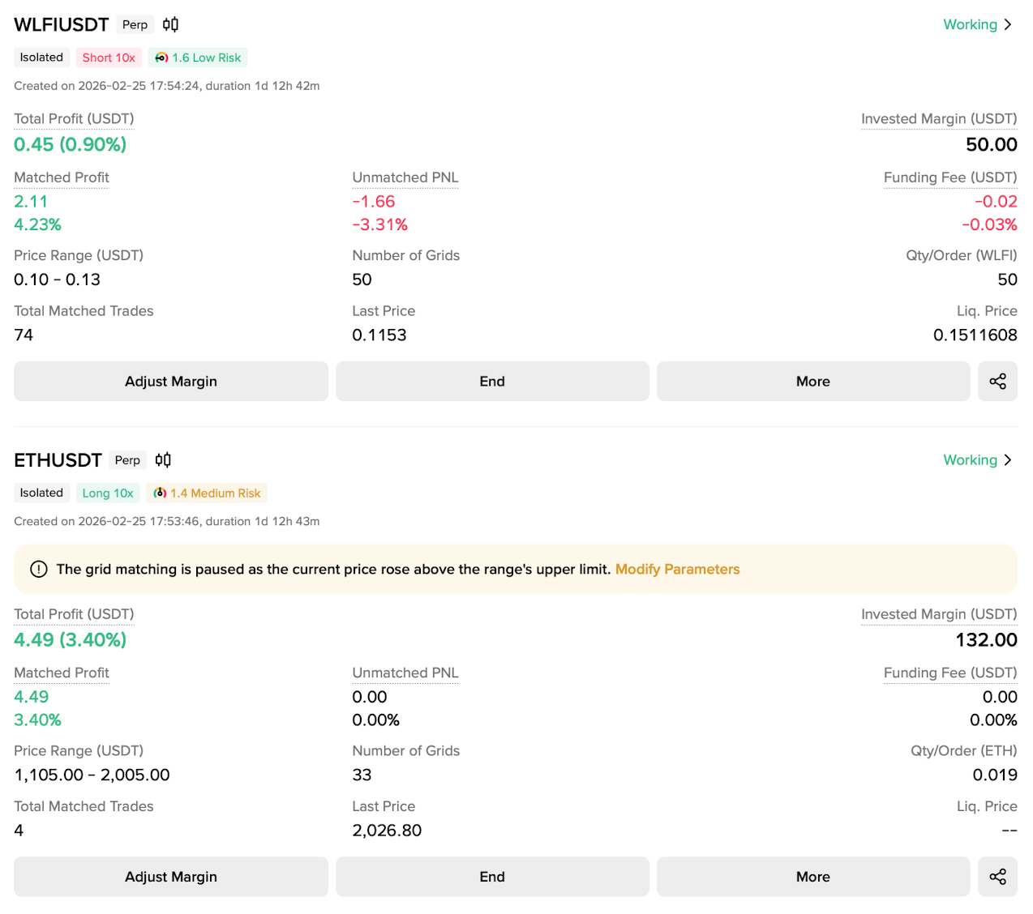This screenshot has height=914, width=1033.
Task: End the WLFIUSDT grid bot
Action: tap(492, 382)
